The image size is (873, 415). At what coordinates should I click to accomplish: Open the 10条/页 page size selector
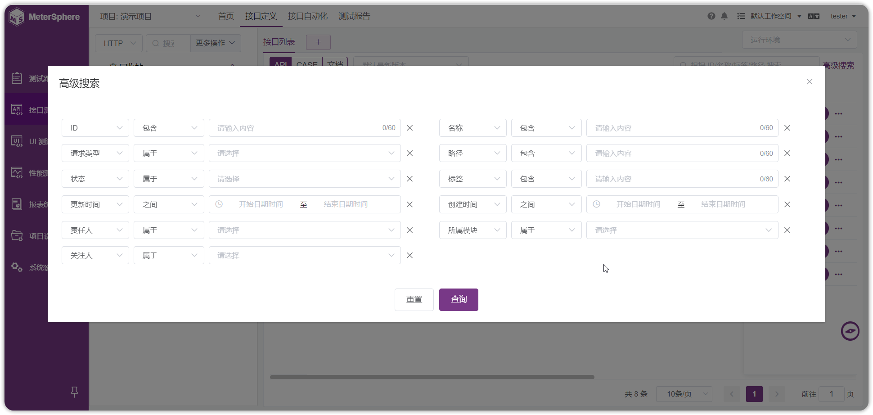coord(684,394)
